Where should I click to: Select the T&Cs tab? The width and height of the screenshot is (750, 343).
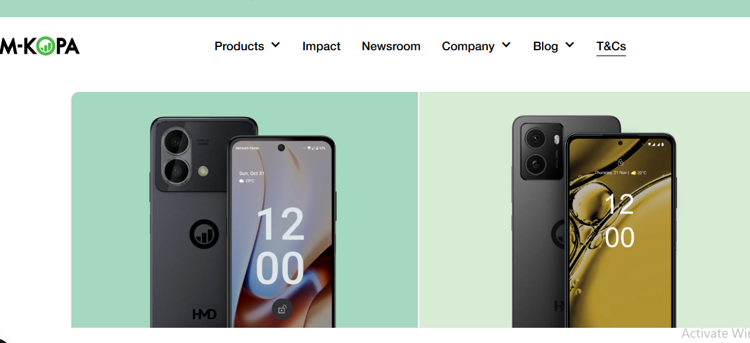611,46
